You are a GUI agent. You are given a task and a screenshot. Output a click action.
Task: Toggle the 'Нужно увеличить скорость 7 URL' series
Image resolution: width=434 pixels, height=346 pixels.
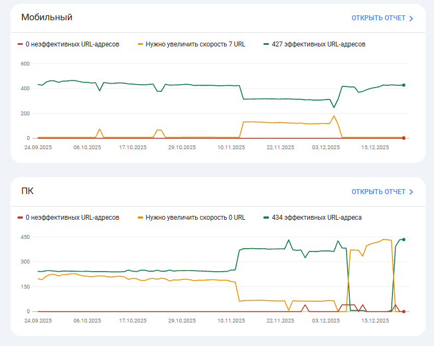pyautogui.click(x=195, y=44)
